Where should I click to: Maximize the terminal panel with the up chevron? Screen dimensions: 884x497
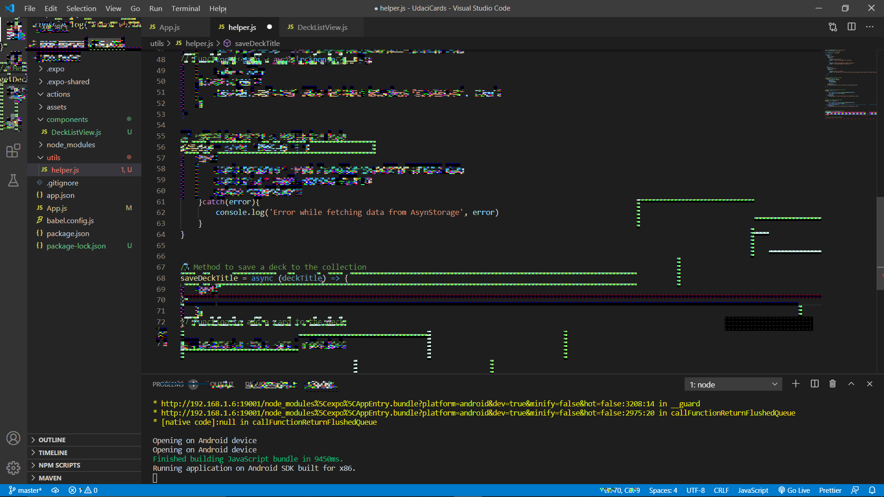851,384
